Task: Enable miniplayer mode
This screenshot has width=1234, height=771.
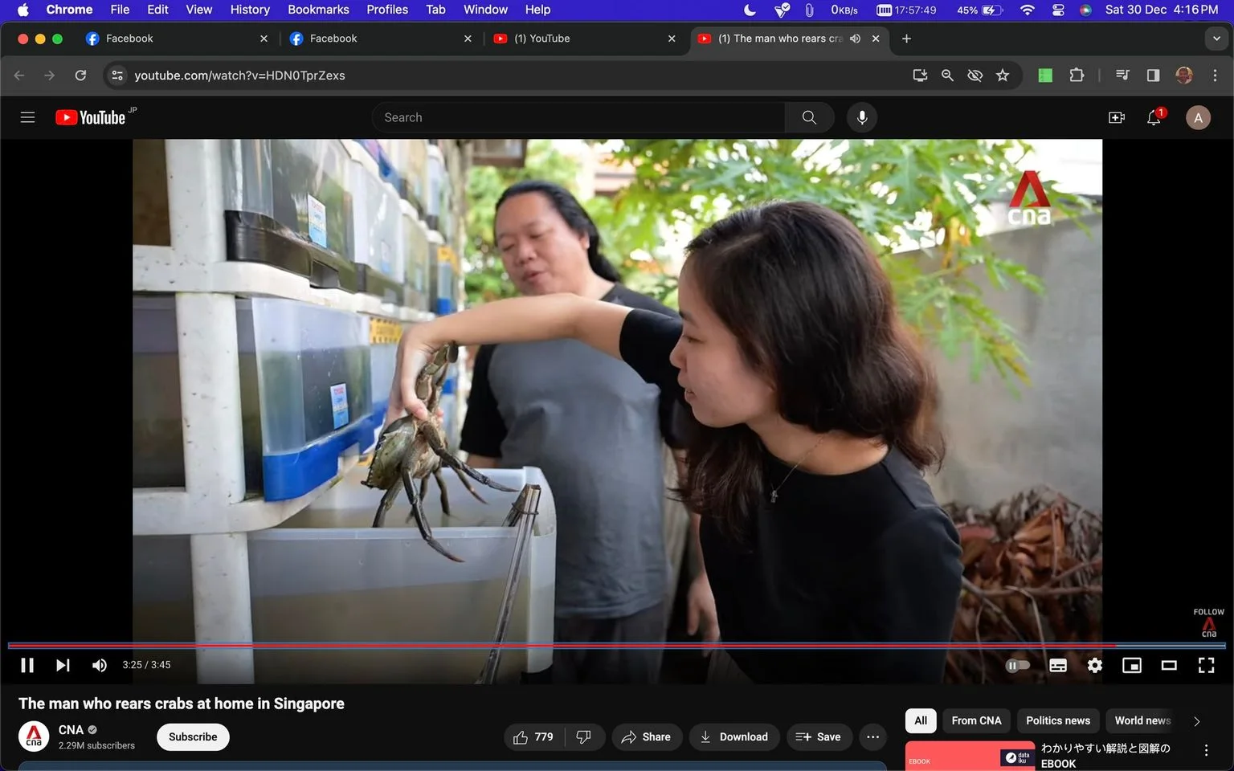Action: pos(1132,665)
